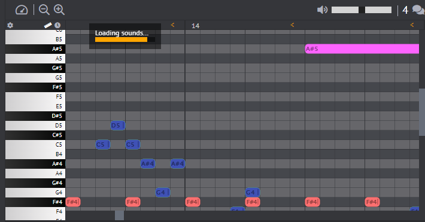
Task: Select the blue G4 note in bar 14
Action: (253, 193)
